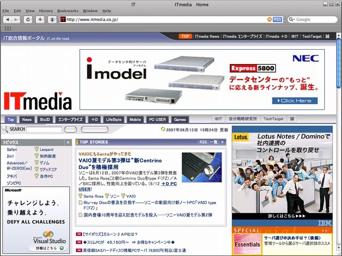Select the News navigation tab

tap(27, 120)
